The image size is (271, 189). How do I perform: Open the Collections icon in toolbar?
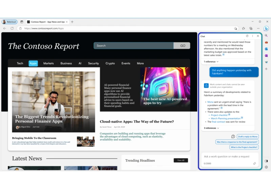[251, 28]
